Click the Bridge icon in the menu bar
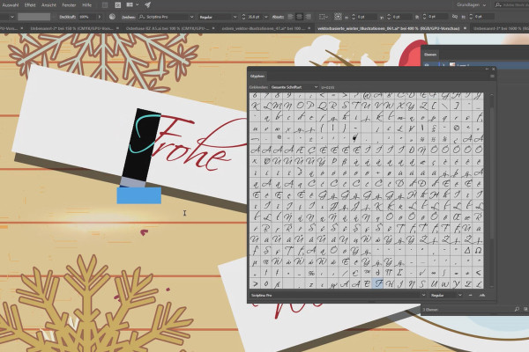 pos(105,5)
